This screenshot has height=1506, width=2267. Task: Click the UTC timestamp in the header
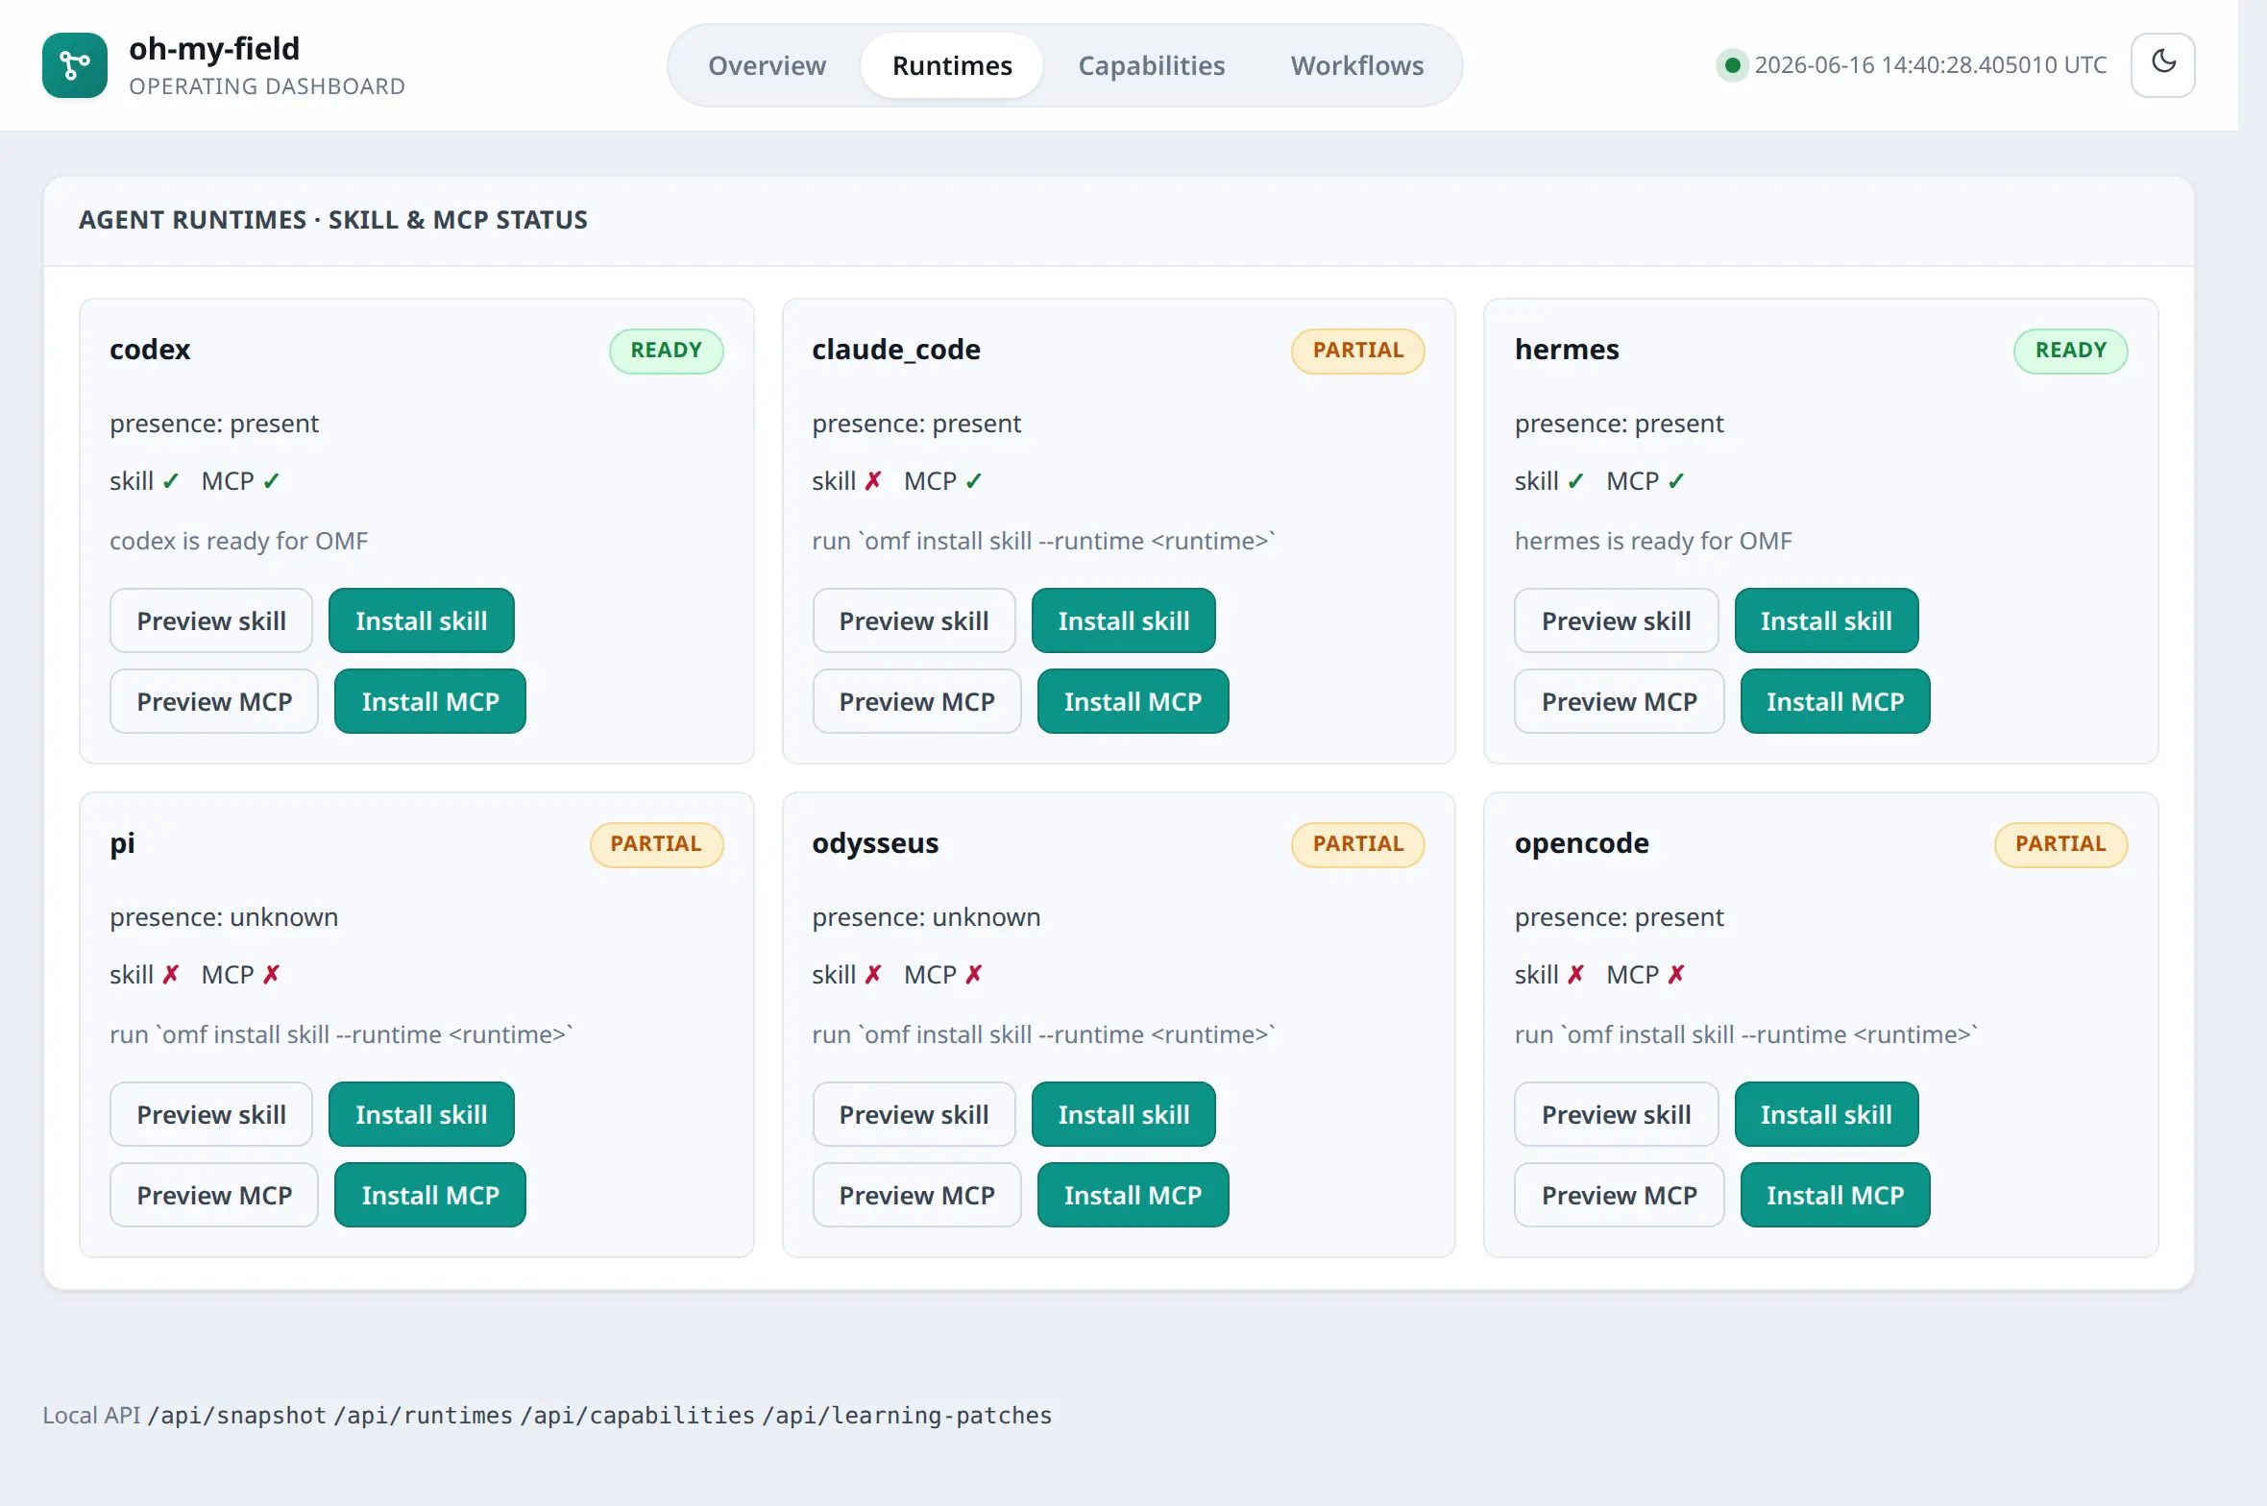pyautogui.click(x=1931, y=65)
